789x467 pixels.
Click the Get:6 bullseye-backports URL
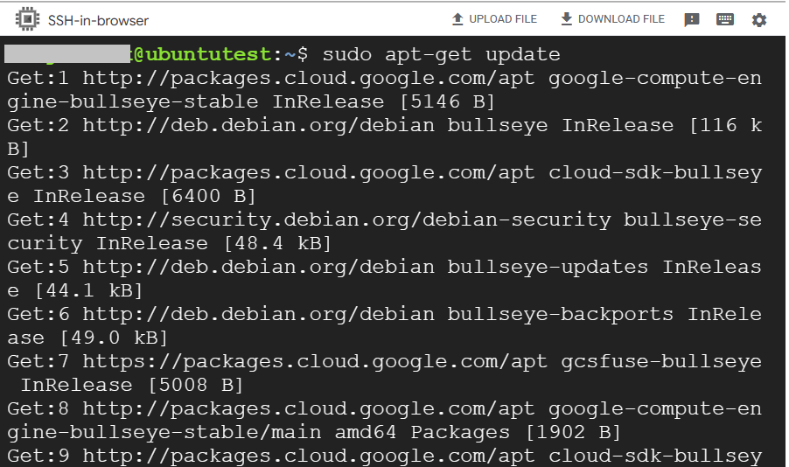click(258, 315)
